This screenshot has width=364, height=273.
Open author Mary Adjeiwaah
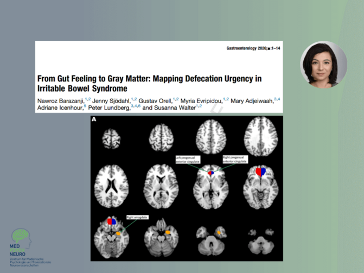pos(250,99)
